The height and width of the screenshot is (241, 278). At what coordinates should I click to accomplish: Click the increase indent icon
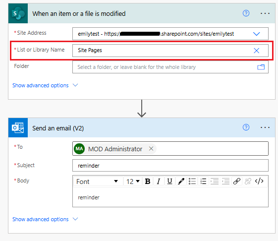[215, 181]
